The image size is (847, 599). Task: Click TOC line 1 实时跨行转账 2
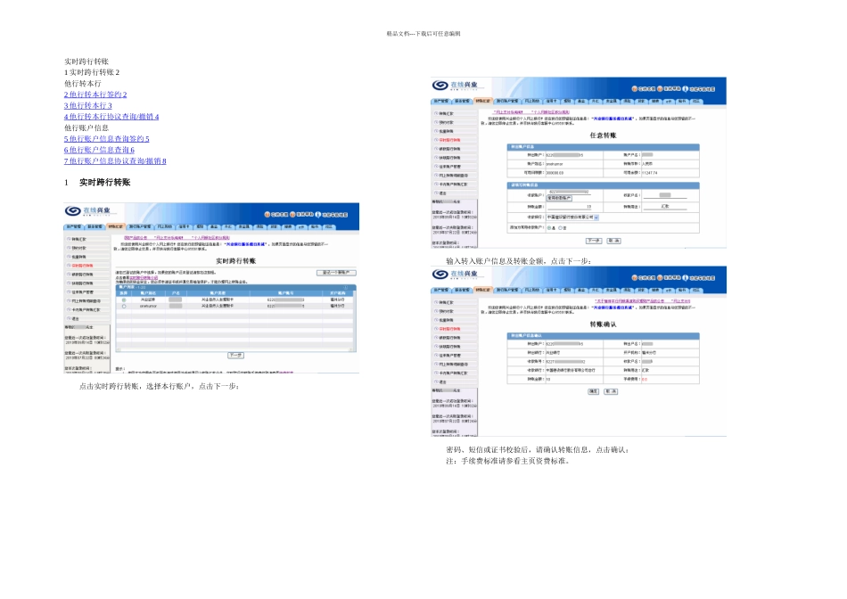(x=92, y=72)
